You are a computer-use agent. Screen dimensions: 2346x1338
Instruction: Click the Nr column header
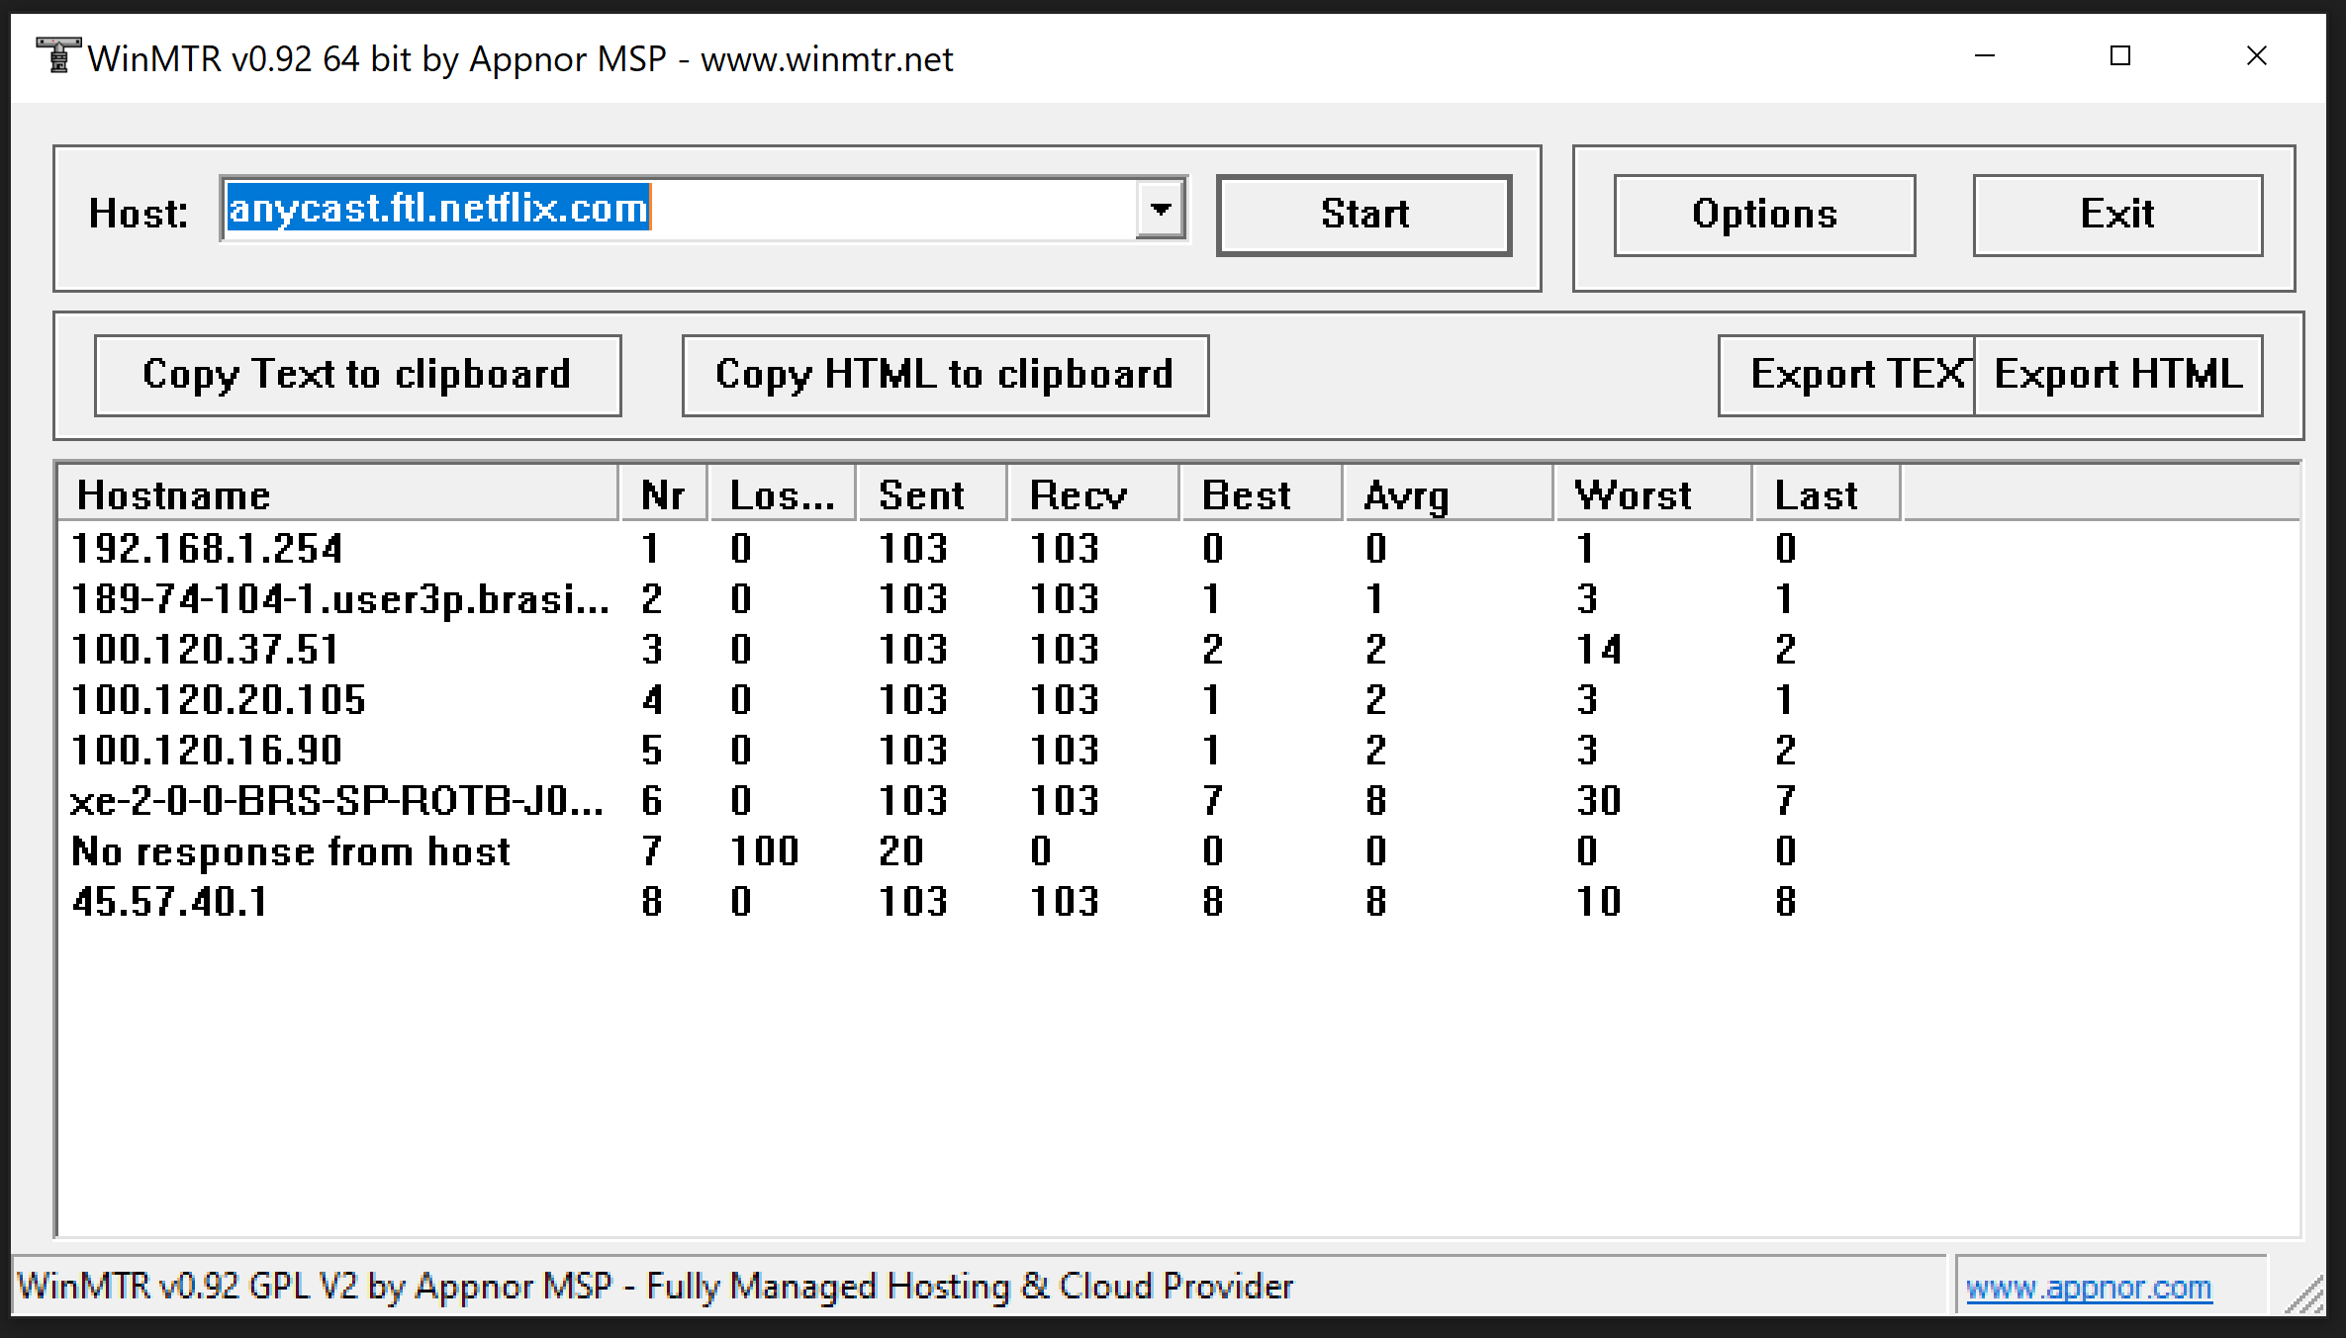663,493
